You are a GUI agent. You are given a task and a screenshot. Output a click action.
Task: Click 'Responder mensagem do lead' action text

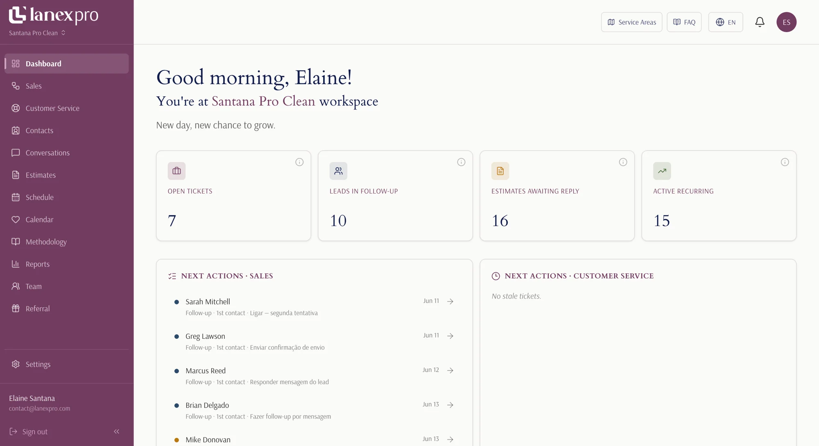point(289,382)
